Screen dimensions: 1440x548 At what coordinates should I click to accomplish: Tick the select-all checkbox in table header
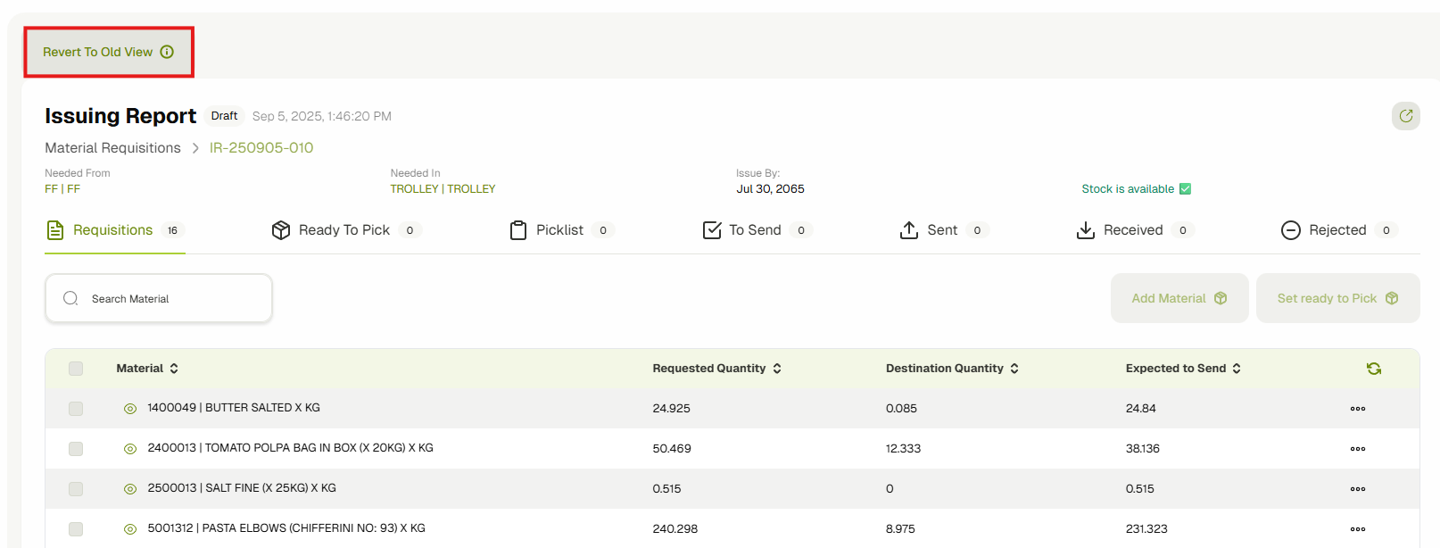[x=76, y=369]
